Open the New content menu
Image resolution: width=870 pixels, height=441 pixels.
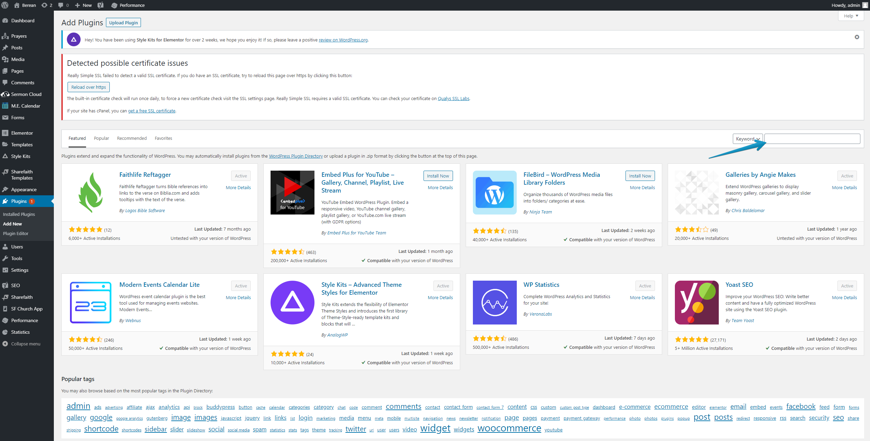click(x=83, y=5)
